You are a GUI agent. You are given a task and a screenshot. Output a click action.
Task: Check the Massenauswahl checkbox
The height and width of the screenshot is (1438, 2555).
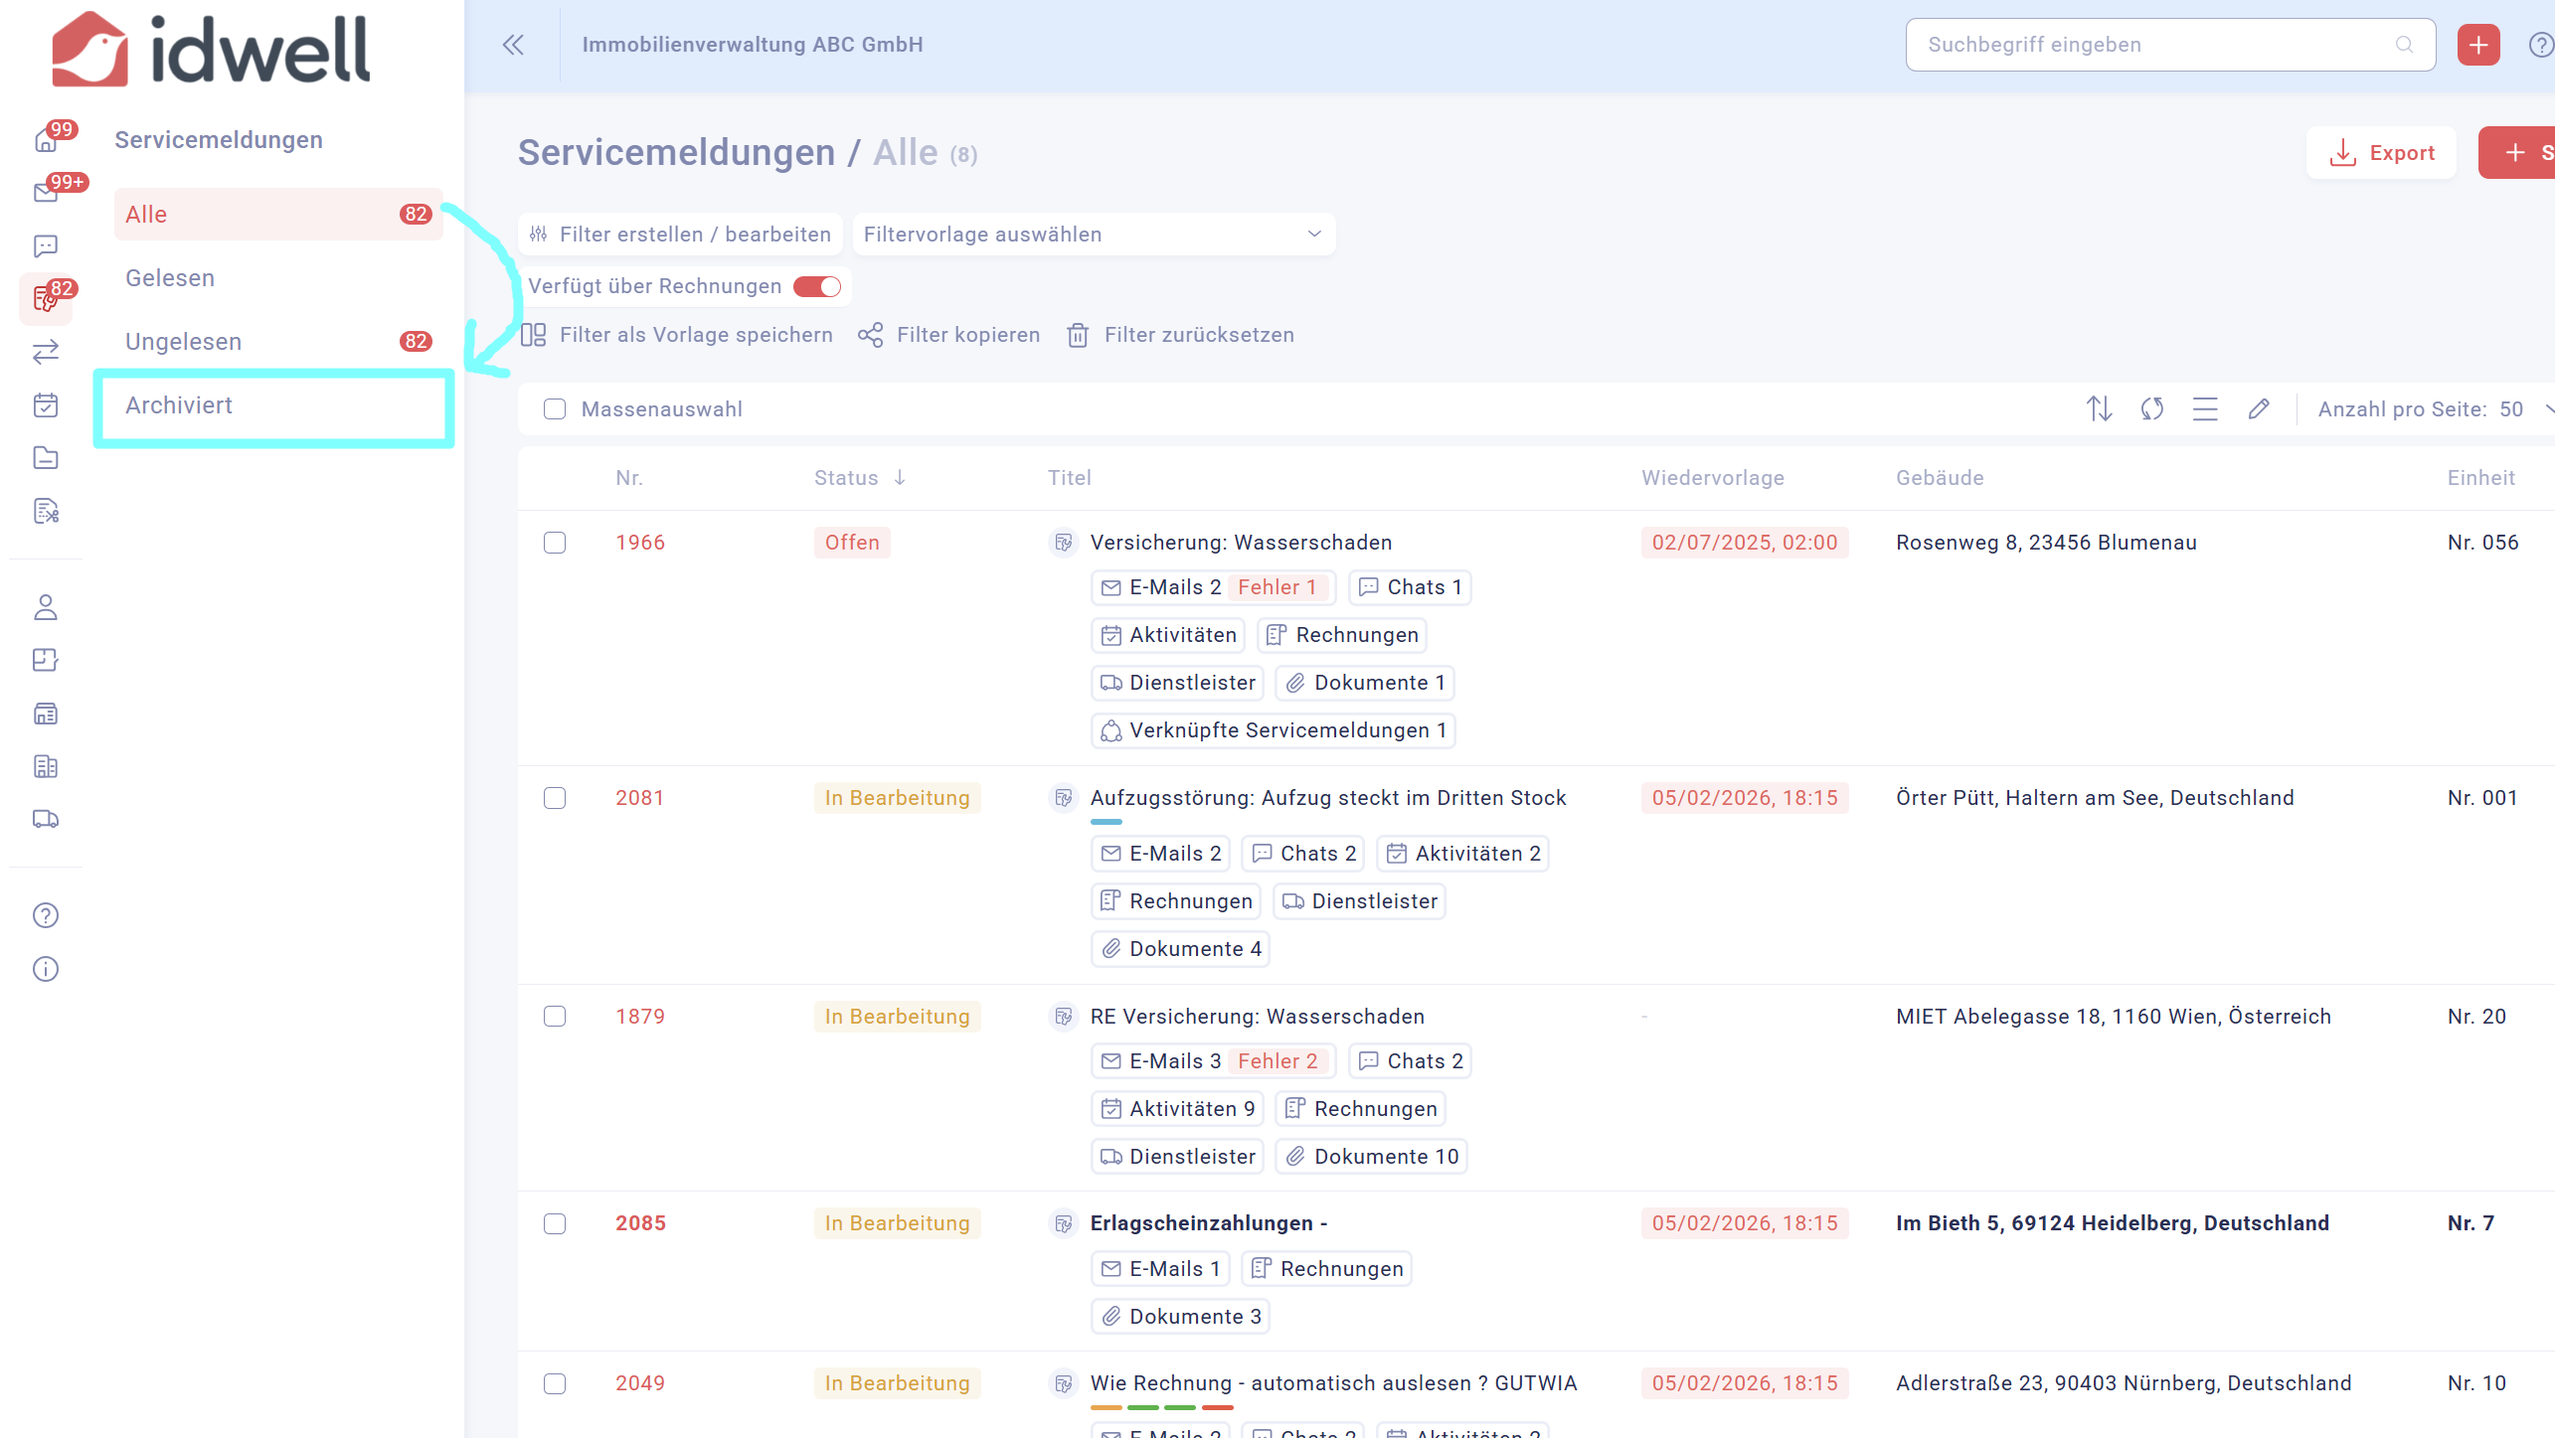(x=555, y=409)
